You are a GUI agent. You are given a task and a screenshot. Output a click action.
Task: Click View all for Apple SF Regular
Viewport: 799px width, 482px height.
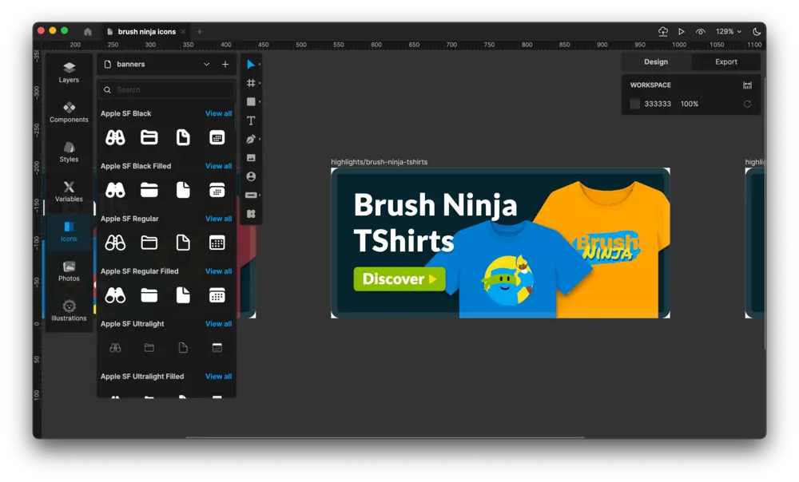click(217, 218)
